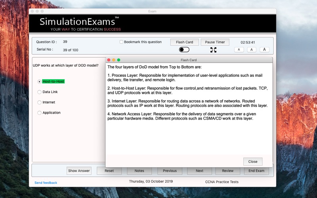
Task: Click the red close dot of Flash Card
Action: click(x=109, y=60)
